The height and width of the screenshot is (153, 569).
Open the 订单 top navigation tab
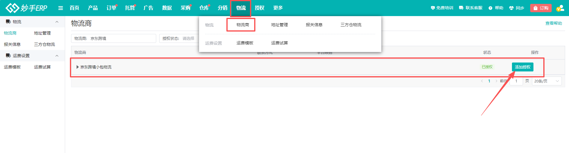[x=111, y=8]
